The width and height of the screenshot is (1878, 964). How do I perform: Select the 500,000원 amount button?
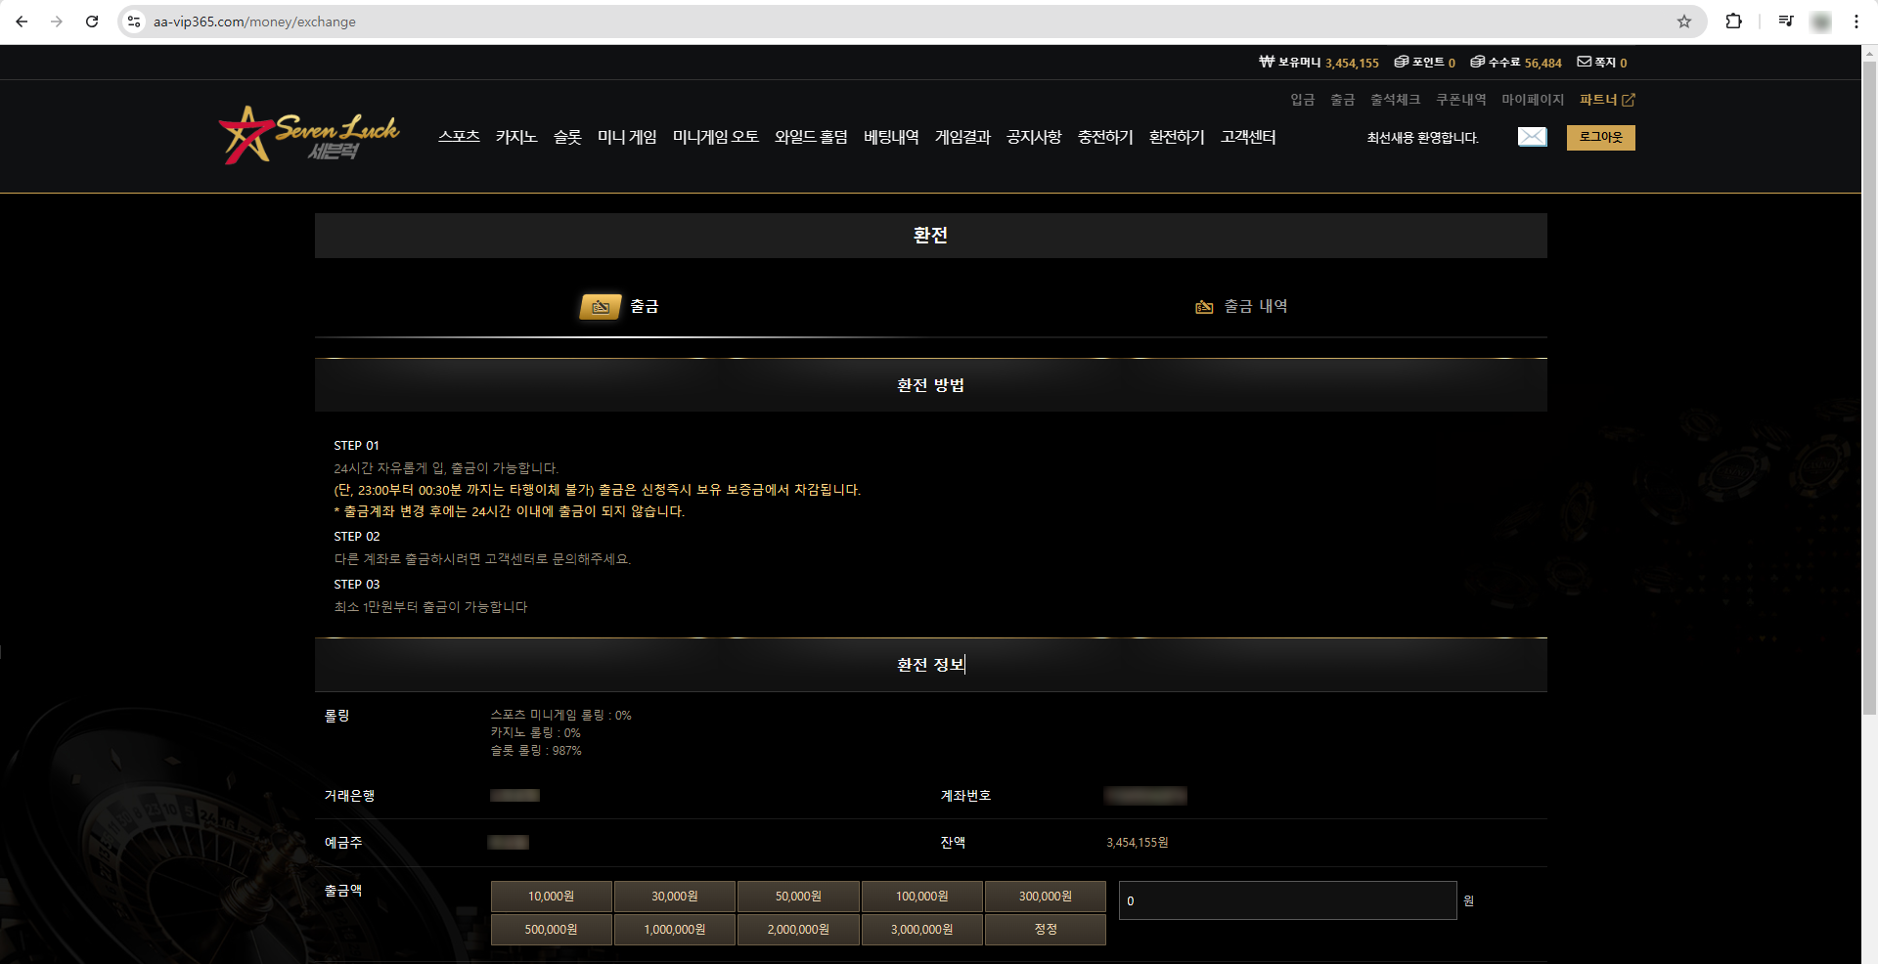pos(552,930)
